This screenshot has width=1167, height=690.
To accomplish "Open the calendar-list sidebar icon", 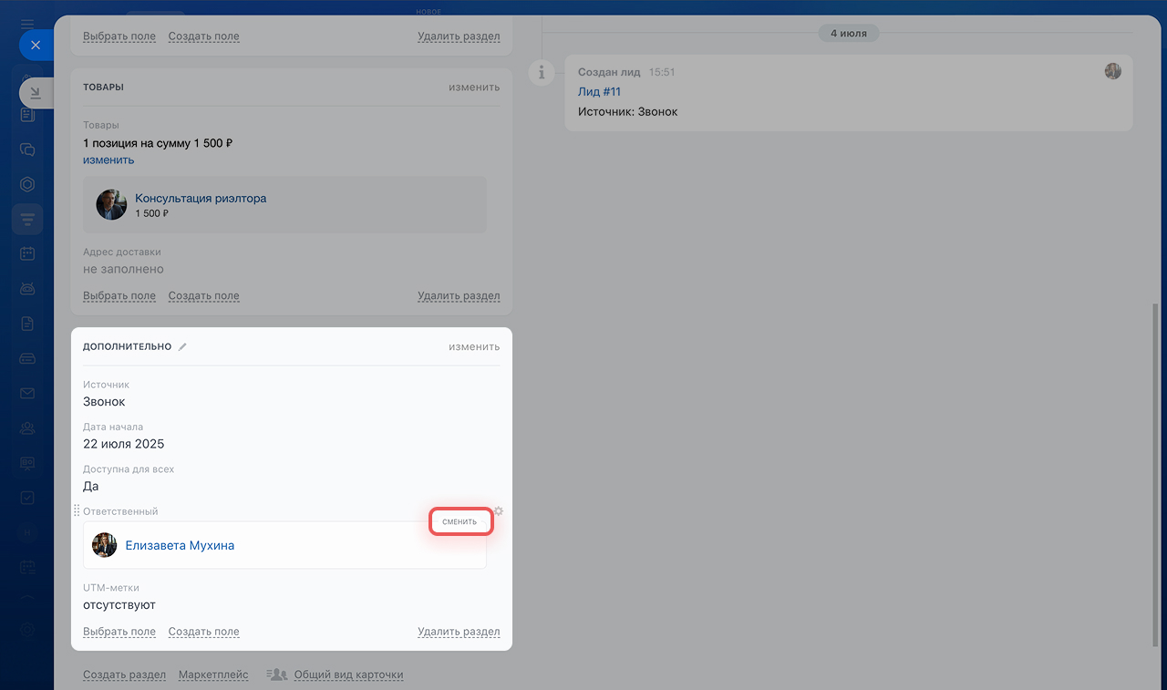I will [27, 567].
